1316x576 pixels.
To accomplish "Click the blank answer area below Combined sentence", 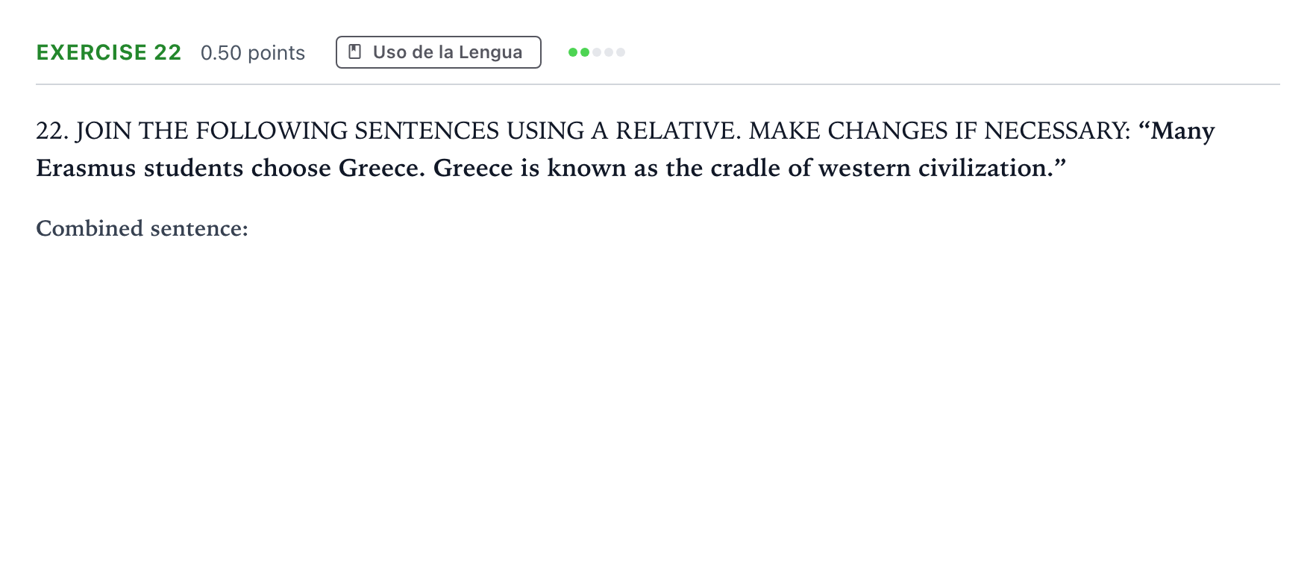I will pyautogui.click(x=657, y=403).
